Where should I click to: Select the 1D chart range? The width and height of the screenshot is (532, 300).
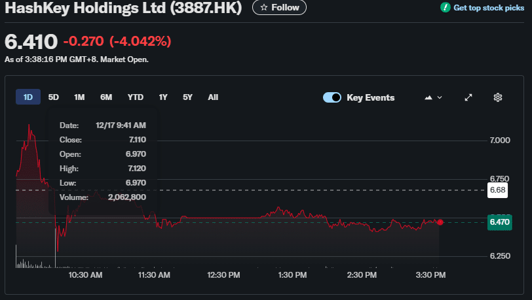coord(28,97)
